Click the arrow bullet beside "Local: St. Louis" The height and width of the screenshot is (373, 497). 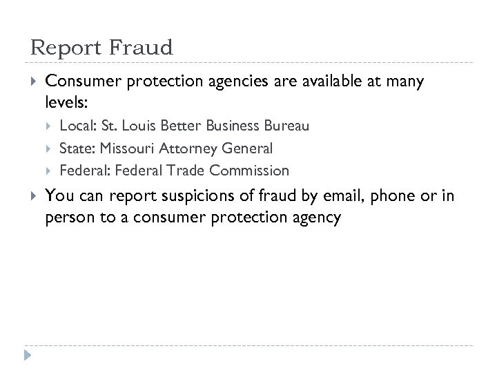click(48, 126)
